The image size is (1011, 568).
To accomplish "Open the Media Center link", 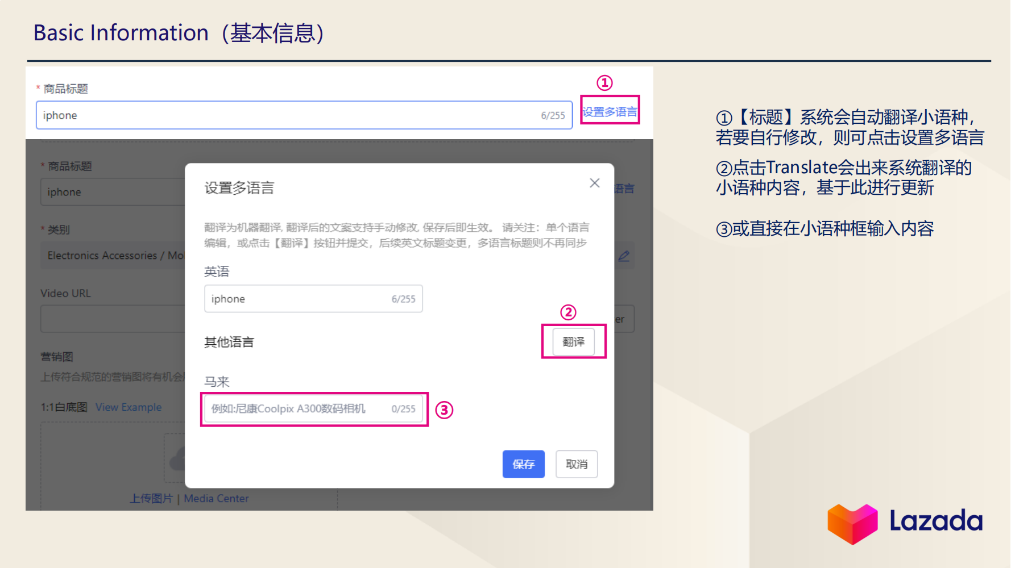I will (216, 498).
